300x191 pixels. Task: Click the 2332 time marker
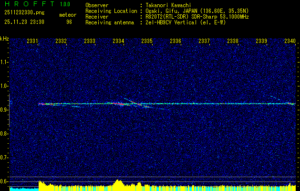tap(61, 41)
